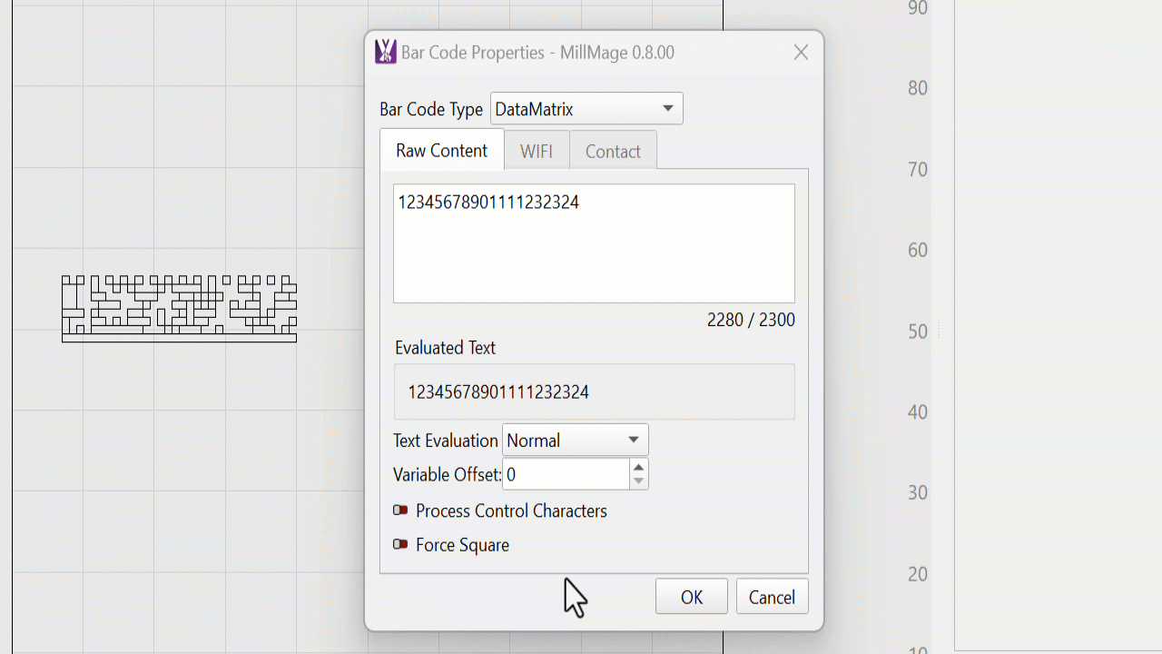Click the Variable Offset number field
Viewport: 1162px width, 654px height.
point(565,474)
